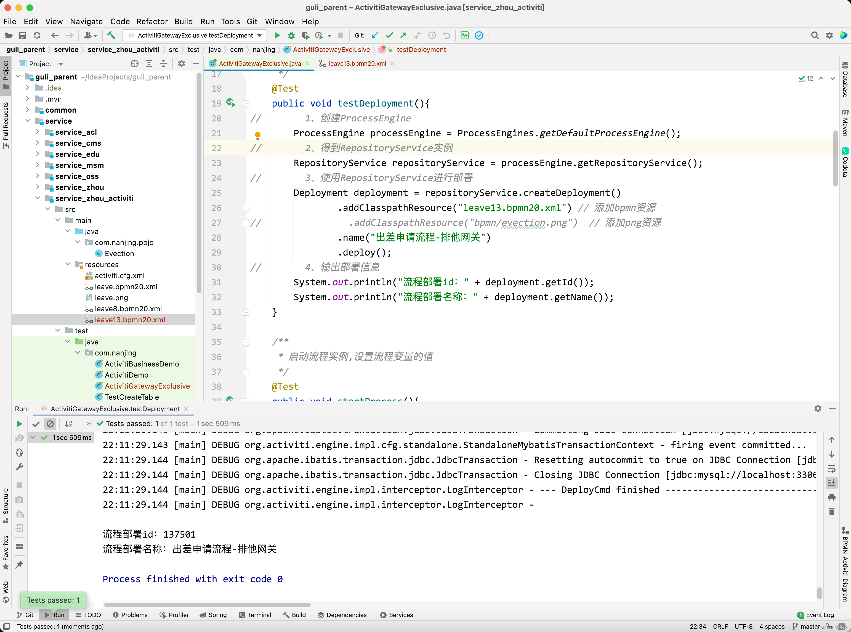The height and width of the screenshot is (632, 851).
Task: Toggle the Show Passed tests filter
Action: click(36, 424)
